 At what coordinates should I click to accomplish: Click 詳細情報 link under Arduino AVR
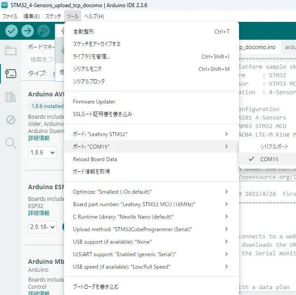click(39, 138)
